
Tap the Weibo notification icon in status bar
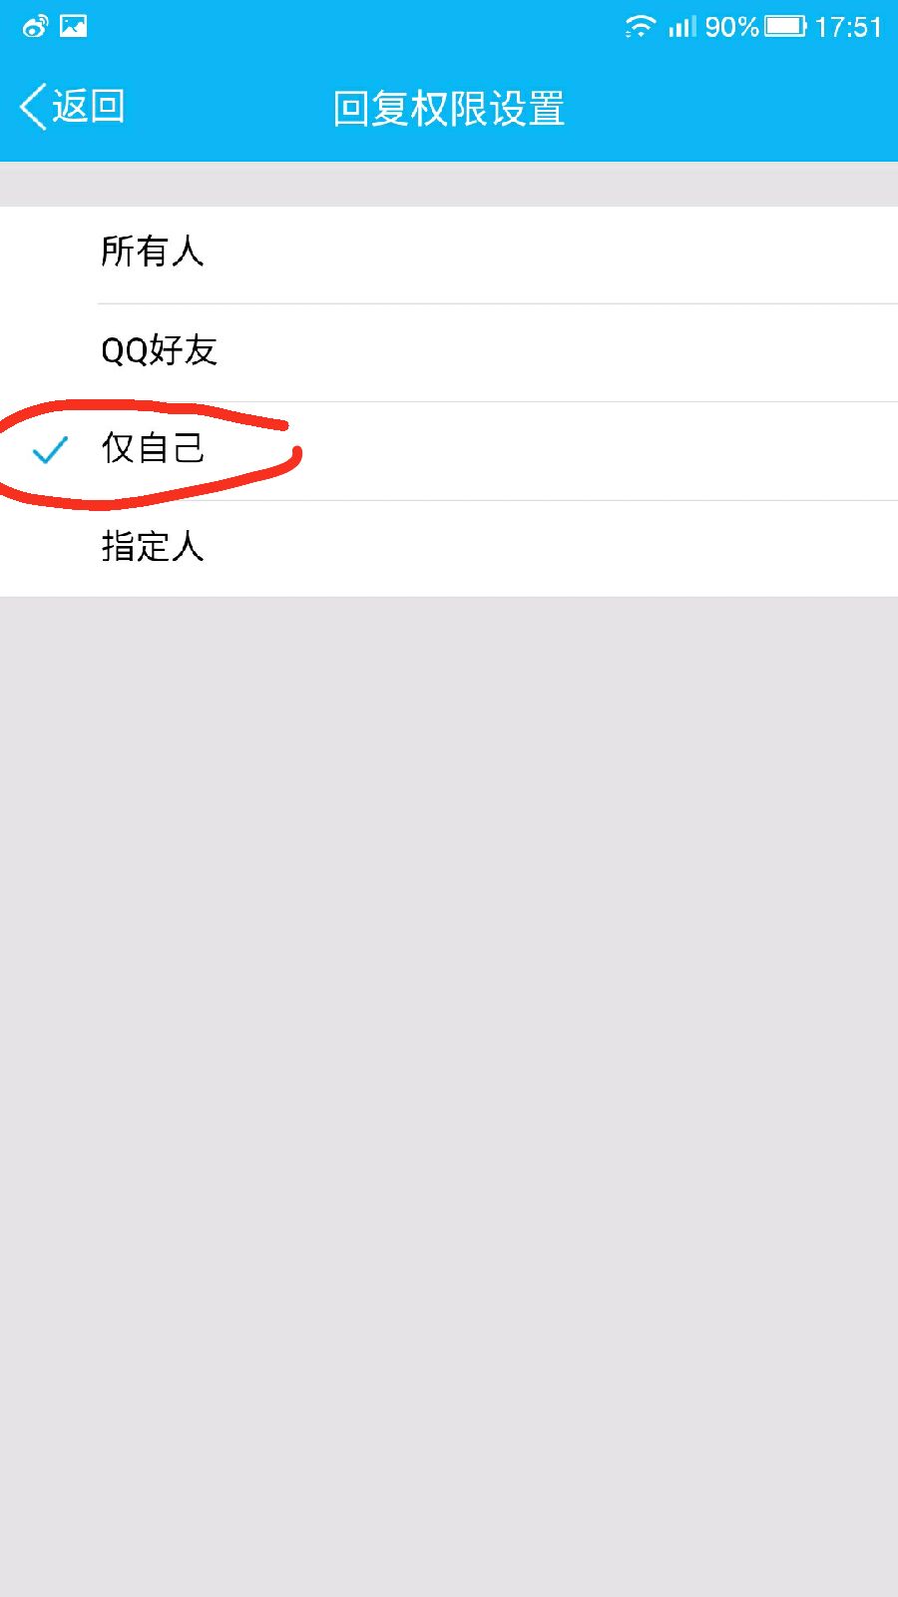[x=36, y=26]
